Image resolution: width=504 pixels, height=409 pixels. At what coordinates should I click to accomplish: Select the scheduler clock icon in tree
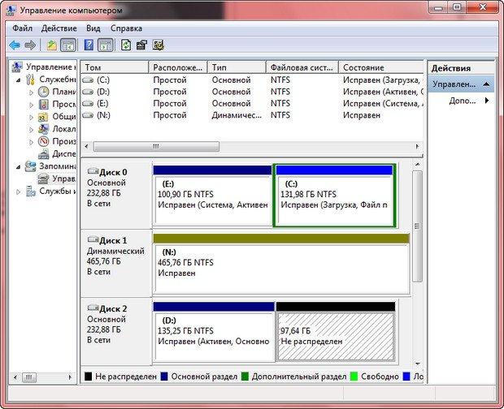click(x=44, y=92)
